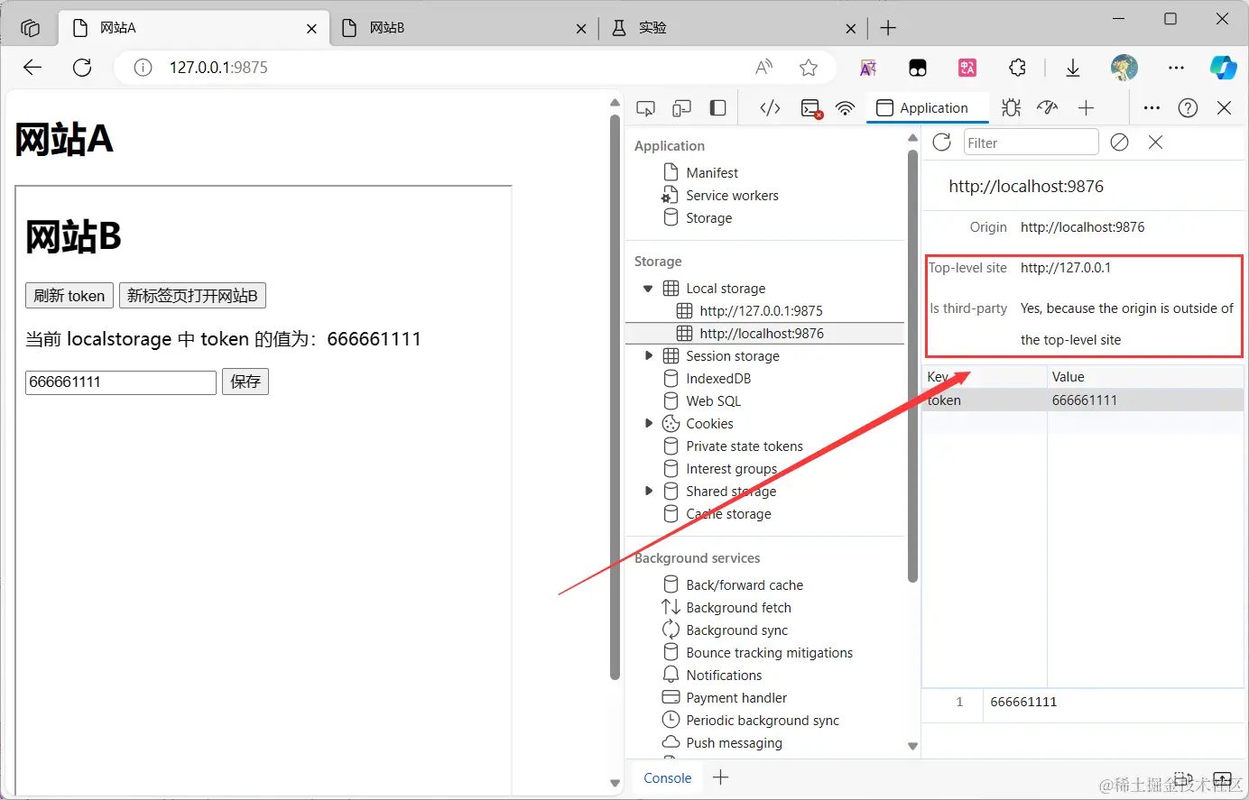Viewport: 1249px width, 800px height.
Task: Close the DevTools panel
Action: coord(1224,108)
